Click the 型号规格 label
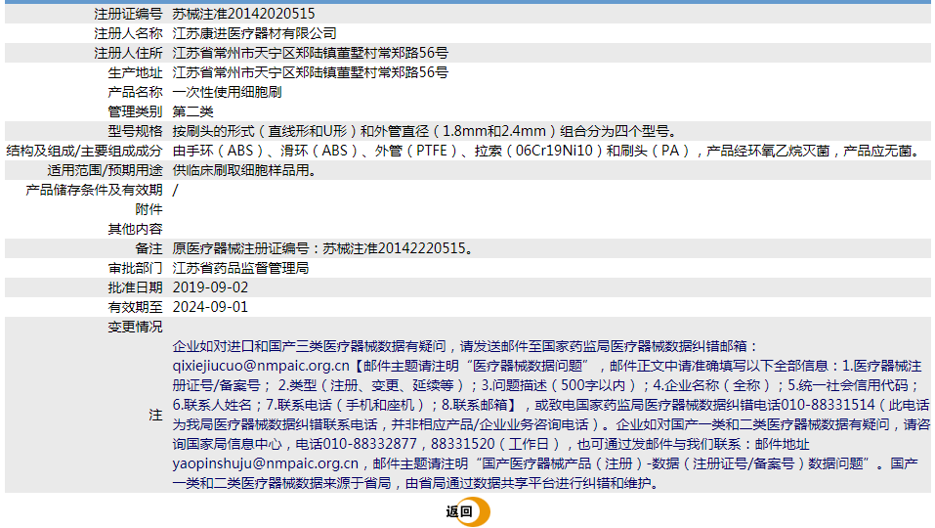 tap(136, 131)
